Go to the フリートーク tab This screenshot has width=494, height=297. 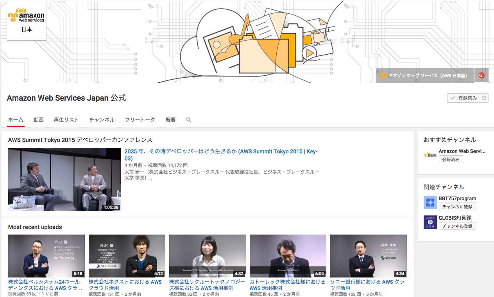click(x=140, y=120)
